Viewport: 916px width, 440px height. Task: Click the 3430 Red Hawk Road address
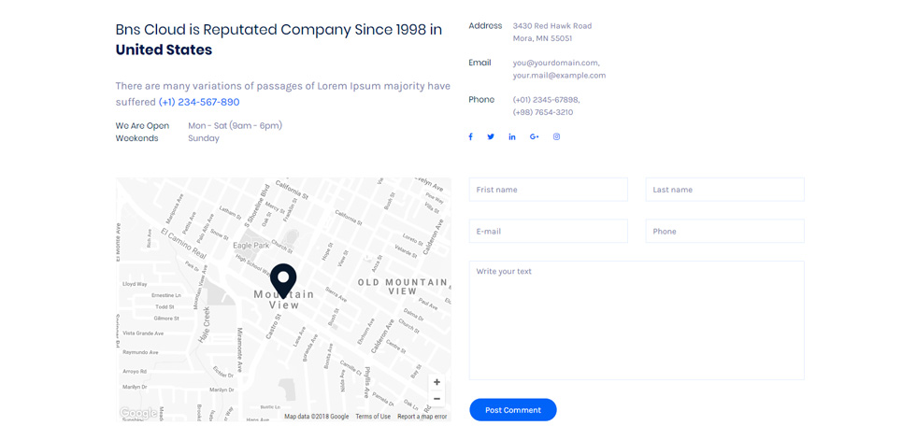tap(552, 25)
